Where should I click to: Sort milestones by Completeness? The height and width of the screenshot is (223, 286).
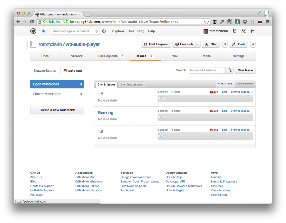click(245, 84)
